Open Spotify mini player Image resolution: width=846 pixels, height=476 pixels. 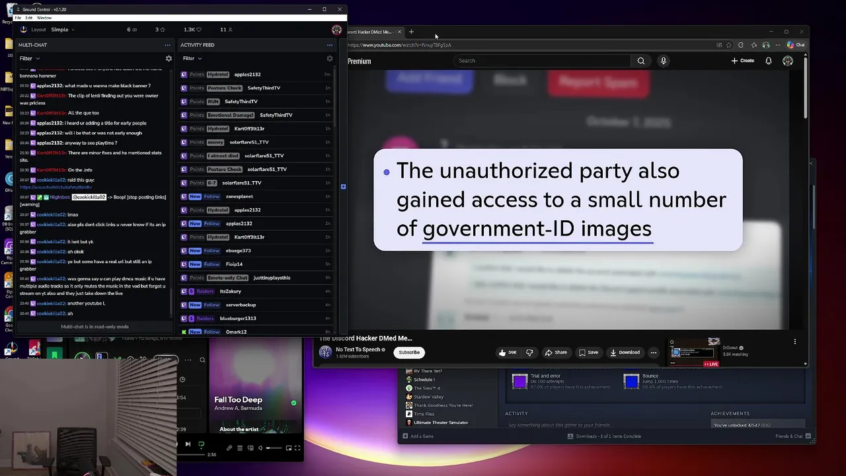point(288,448)
